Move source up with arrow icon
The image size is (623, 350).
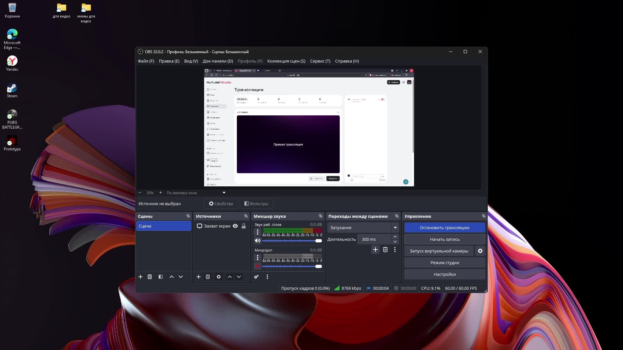(230, 277)
